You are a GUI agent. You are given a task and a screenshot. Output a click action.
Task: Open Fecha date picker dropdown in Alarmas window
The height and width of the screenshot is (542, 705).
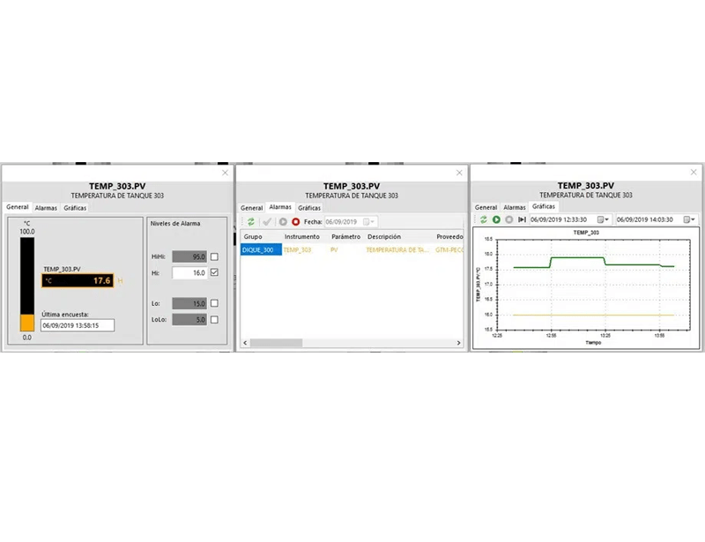coord(368,222)
